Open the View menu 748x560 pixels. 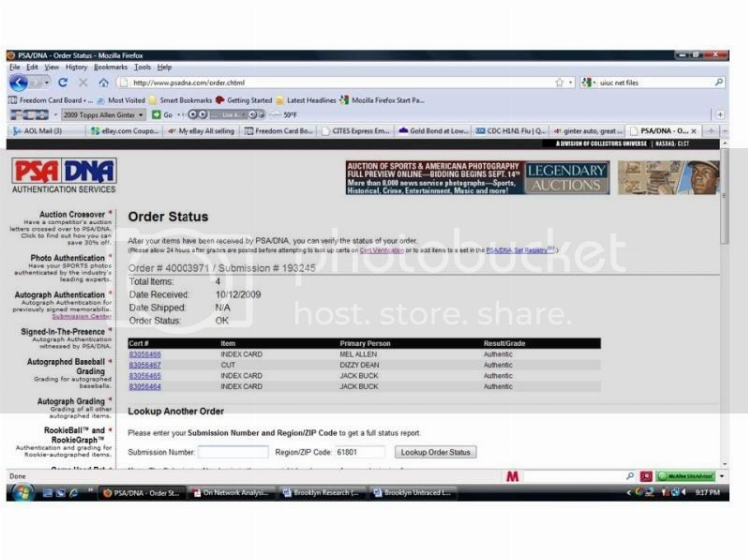(x=52, y=67)
